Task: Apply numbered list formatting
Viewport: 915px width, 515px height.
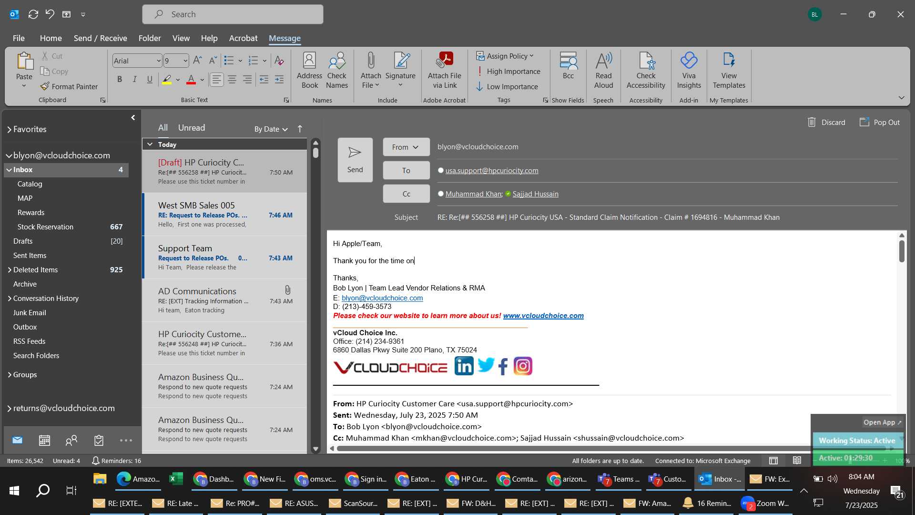Action: click(x=254, y=61)
